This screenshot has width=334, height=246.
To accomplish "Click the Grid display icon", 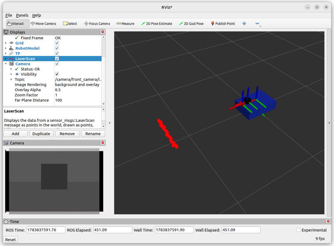I will [x=11, y=43].
